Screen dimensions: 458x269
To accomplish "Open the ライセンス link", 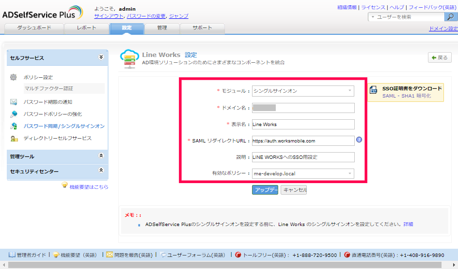I will coord(373,7).
